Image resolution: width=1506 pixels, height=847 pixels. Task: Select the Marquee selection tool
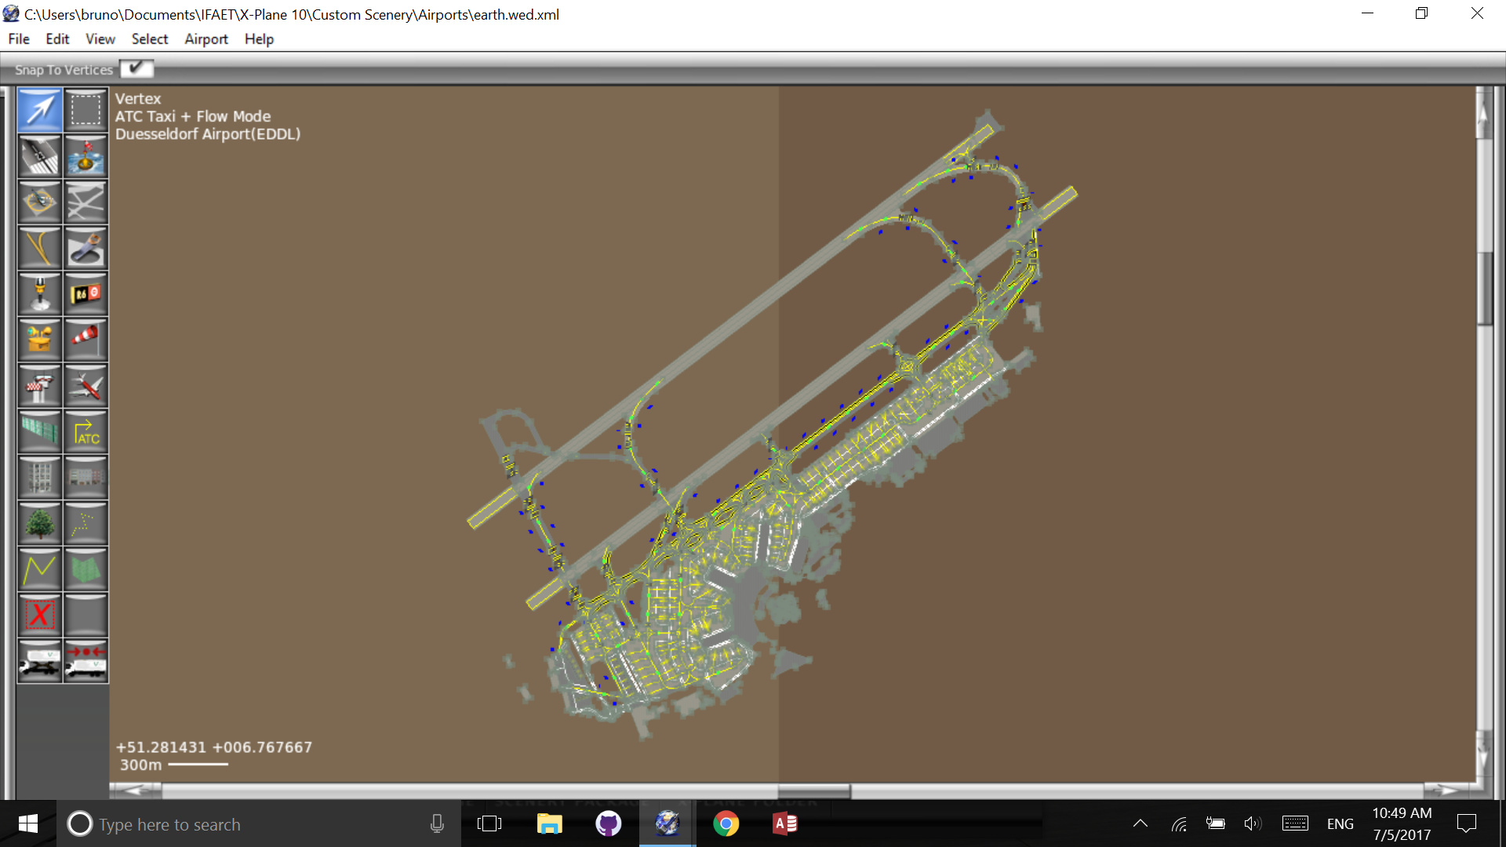(x=85, y=110)
